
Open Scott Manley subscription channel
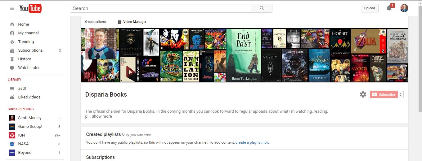(x=29, y=118)
